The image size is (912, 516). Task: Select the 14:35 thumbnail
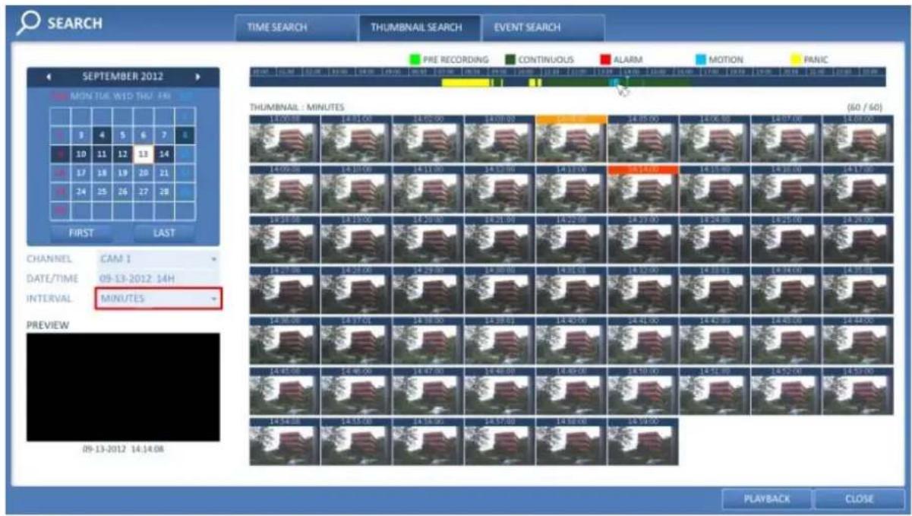pos(858,290)
